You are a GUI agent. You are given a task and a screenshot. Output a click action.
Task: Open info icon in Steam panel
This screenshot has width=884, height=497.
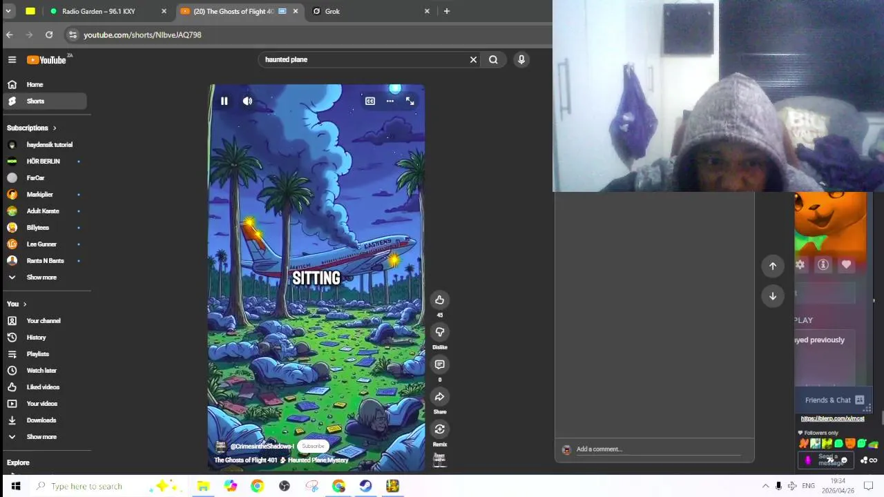point(823,264)
